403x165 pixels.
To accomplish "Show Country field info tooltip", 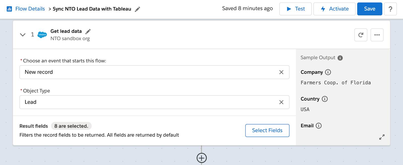I will 325,99.
